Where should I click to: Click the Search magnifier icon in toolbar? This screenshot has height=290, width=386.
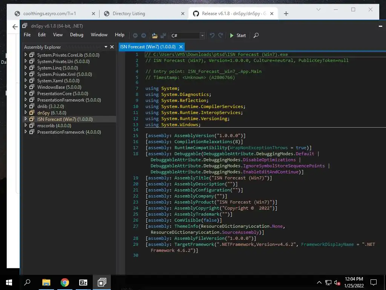click(256, 35)
